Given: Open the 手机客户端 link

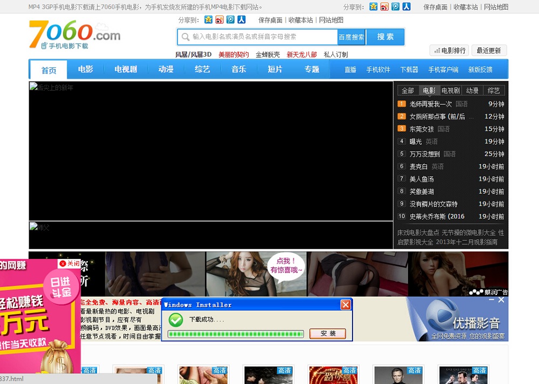Looking at the screenshot, I should pyautogui.click(x=443, y=70).
